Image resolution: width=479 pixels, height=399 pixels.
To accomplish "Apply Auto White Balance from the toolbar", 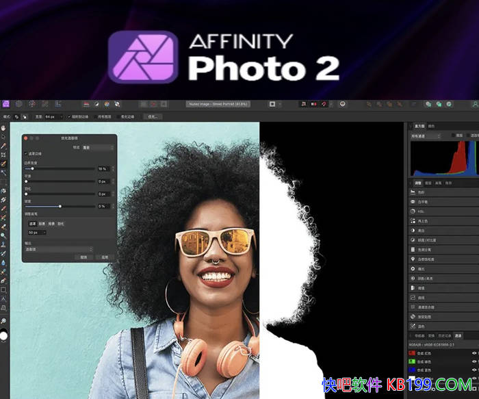I will (x=117, y=104).
